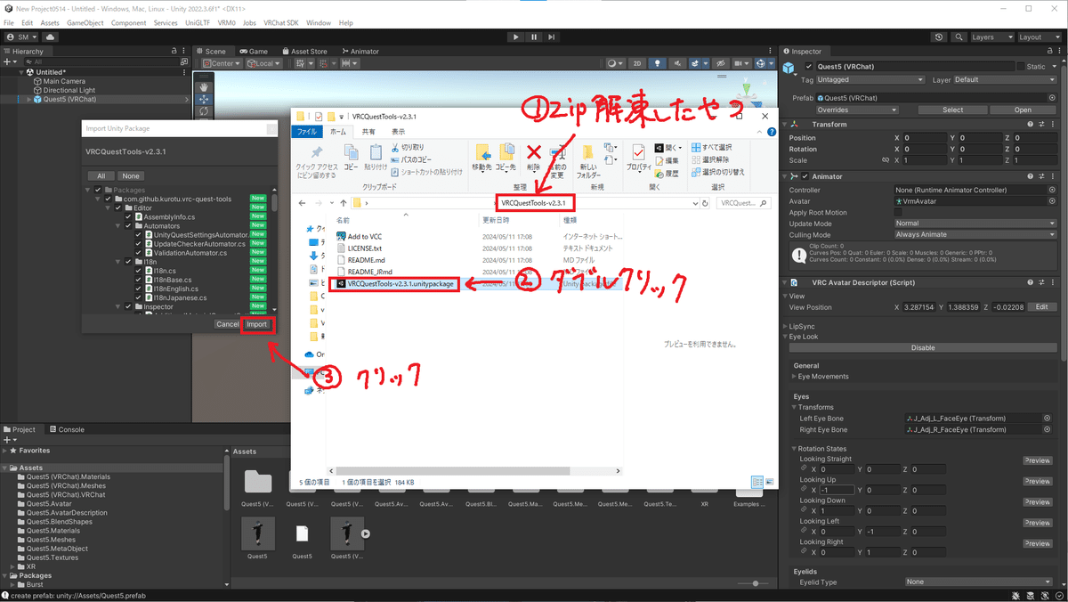Click Explorer Properties ribbon icon

coord(638,153)
